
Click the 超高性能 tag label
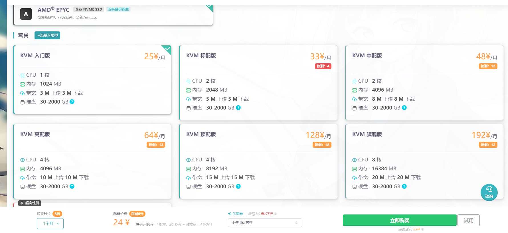click(30, 203)
